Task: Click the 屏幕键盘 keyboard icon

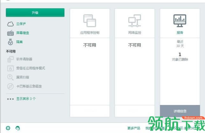Action: [10, 33]
